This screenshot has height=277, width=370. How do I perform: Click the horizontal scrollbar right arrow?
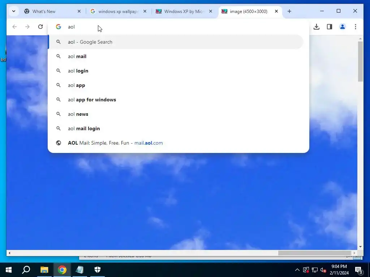pos(354,253)
